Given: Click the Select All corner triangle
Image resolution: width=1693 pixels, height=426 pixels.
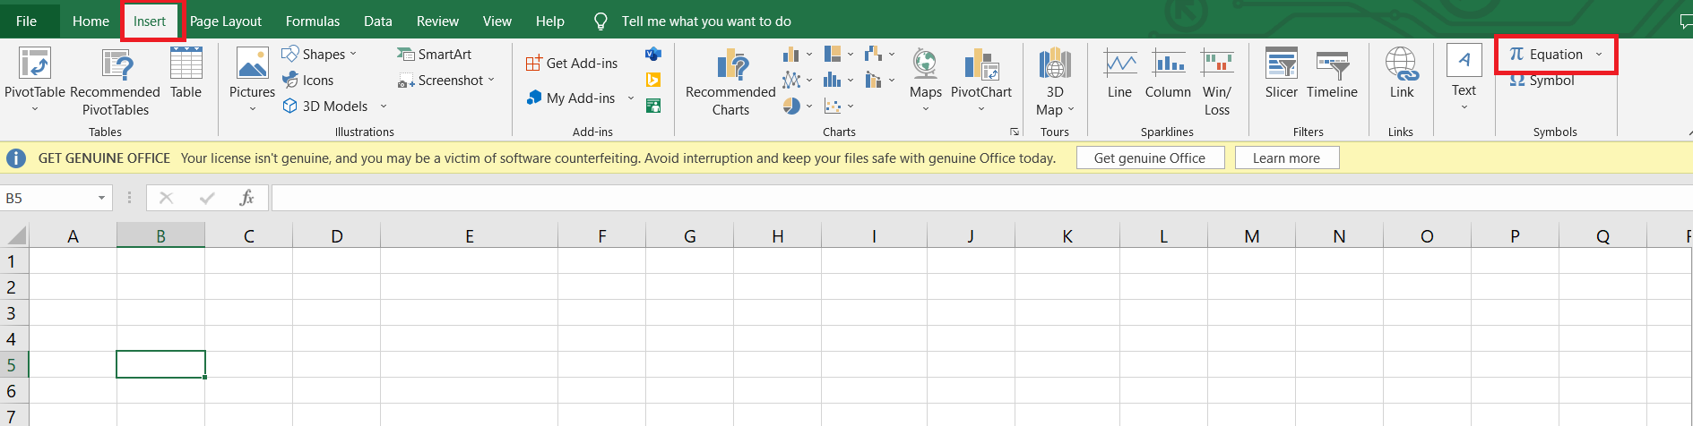Looking at the screenshot, I should [x=16, y=235].
